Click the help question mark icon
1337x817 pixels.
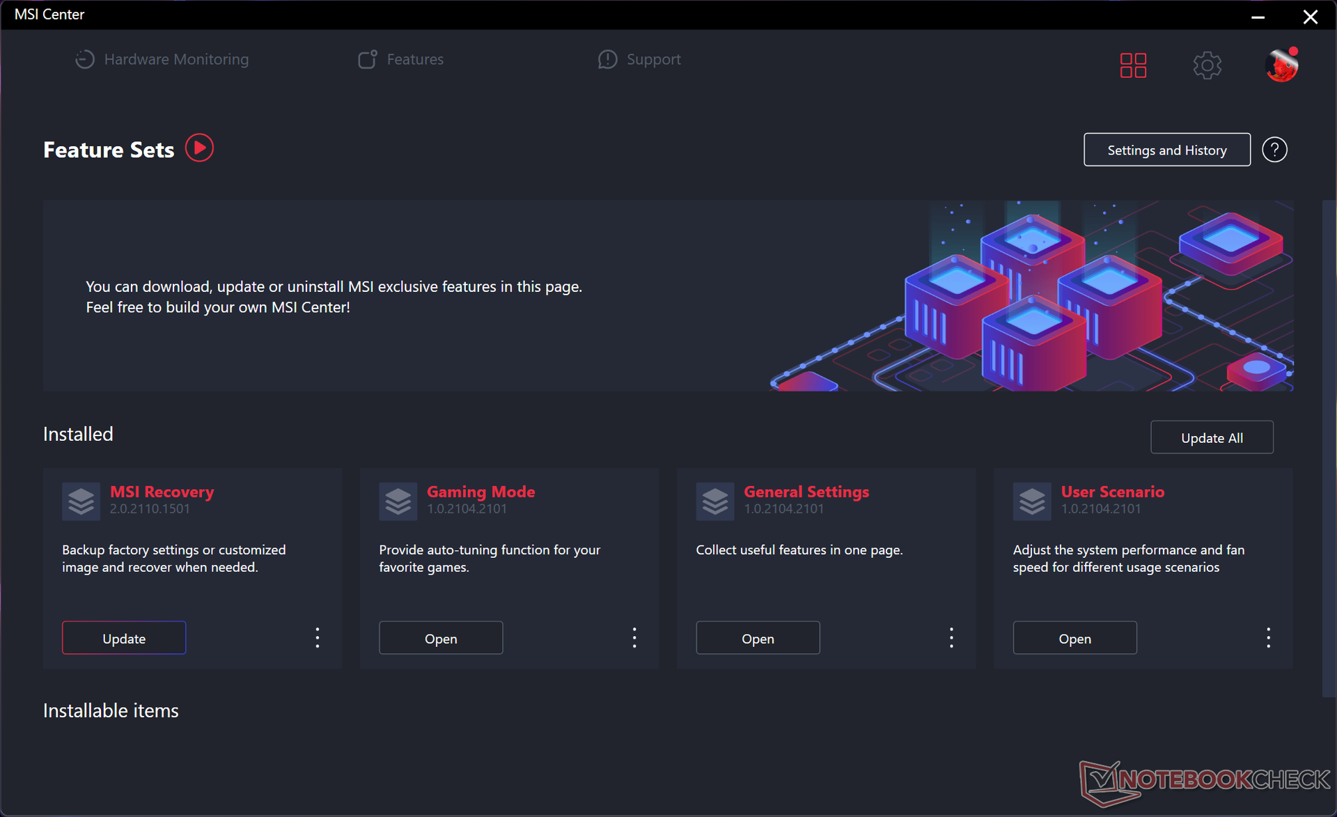[x=1274, y=150]
